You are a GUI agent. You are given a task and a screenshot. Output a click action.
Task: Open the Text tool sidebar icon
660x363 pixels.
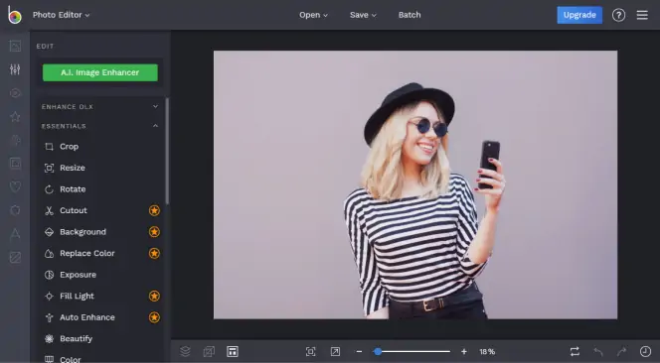point(15,234)
